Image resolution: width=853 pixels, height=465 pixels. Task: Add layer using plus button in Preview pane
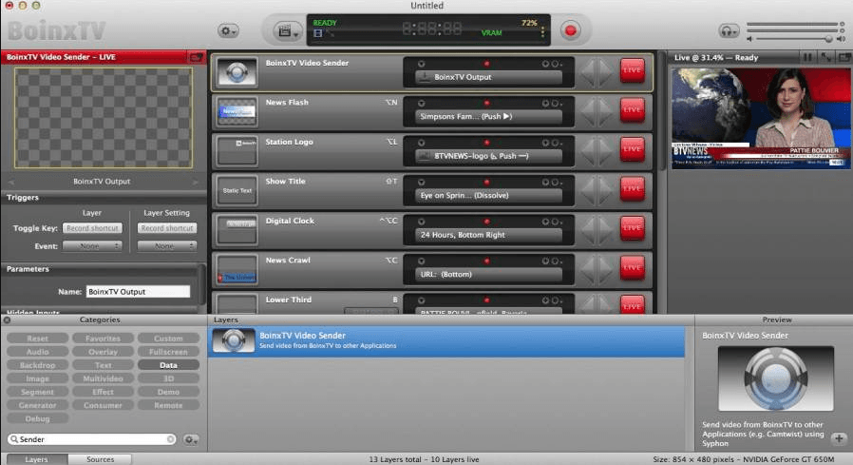coord(839,438)
